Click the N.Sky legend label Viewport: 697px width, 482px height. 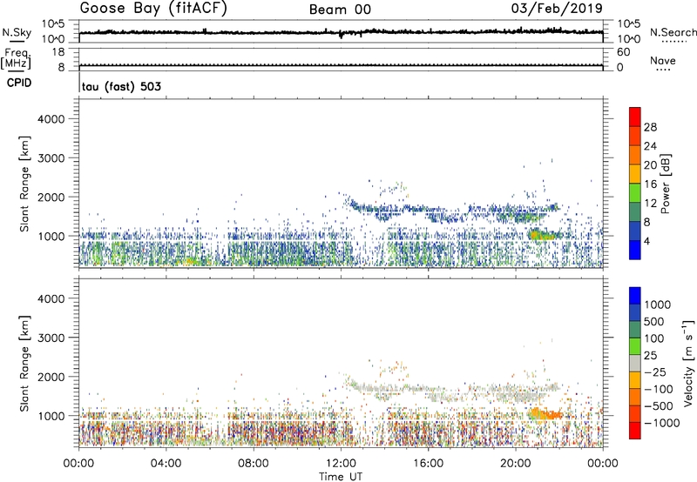[17, 32]
